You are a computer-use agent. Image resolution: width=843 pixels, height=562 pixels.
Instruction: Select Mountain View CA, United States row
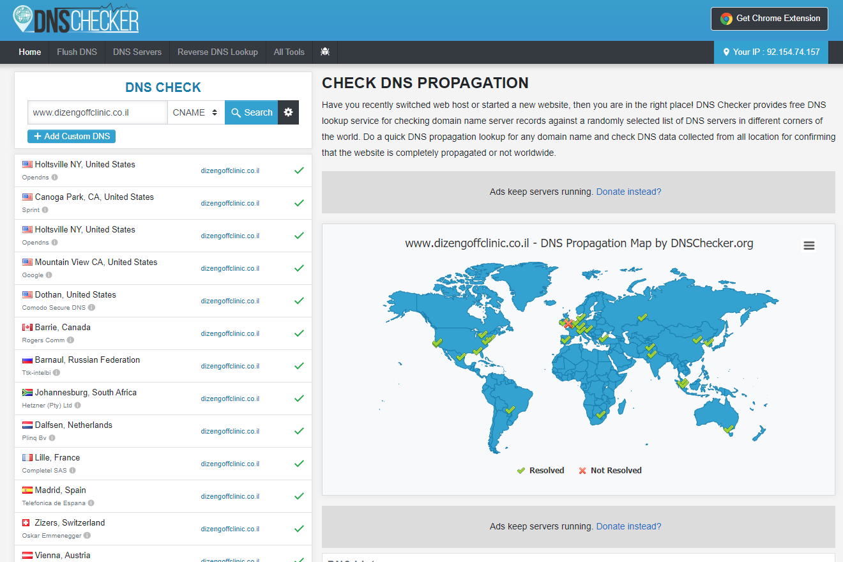tap(163, 268)
